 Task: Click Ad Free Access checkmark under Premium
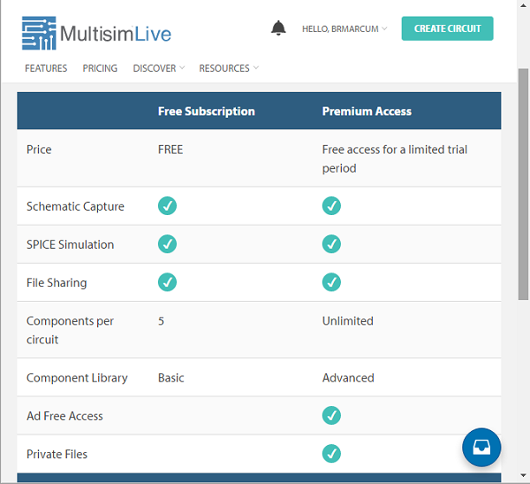331,415
